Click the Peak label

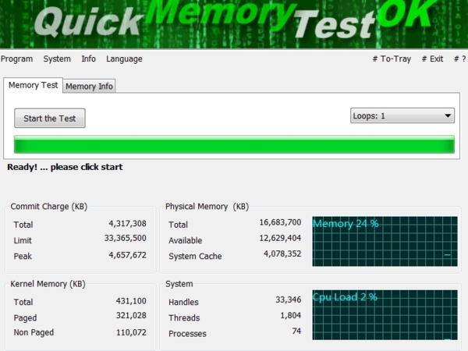[23, 257]
